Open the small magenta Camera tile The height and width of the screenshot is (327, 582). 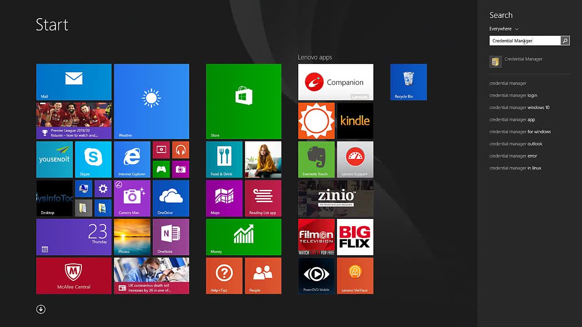[181, 169]
